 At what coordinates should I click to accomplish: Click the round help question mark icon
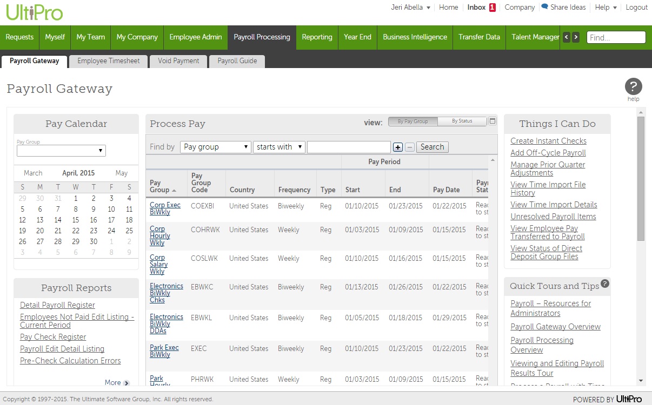(633, 86)
